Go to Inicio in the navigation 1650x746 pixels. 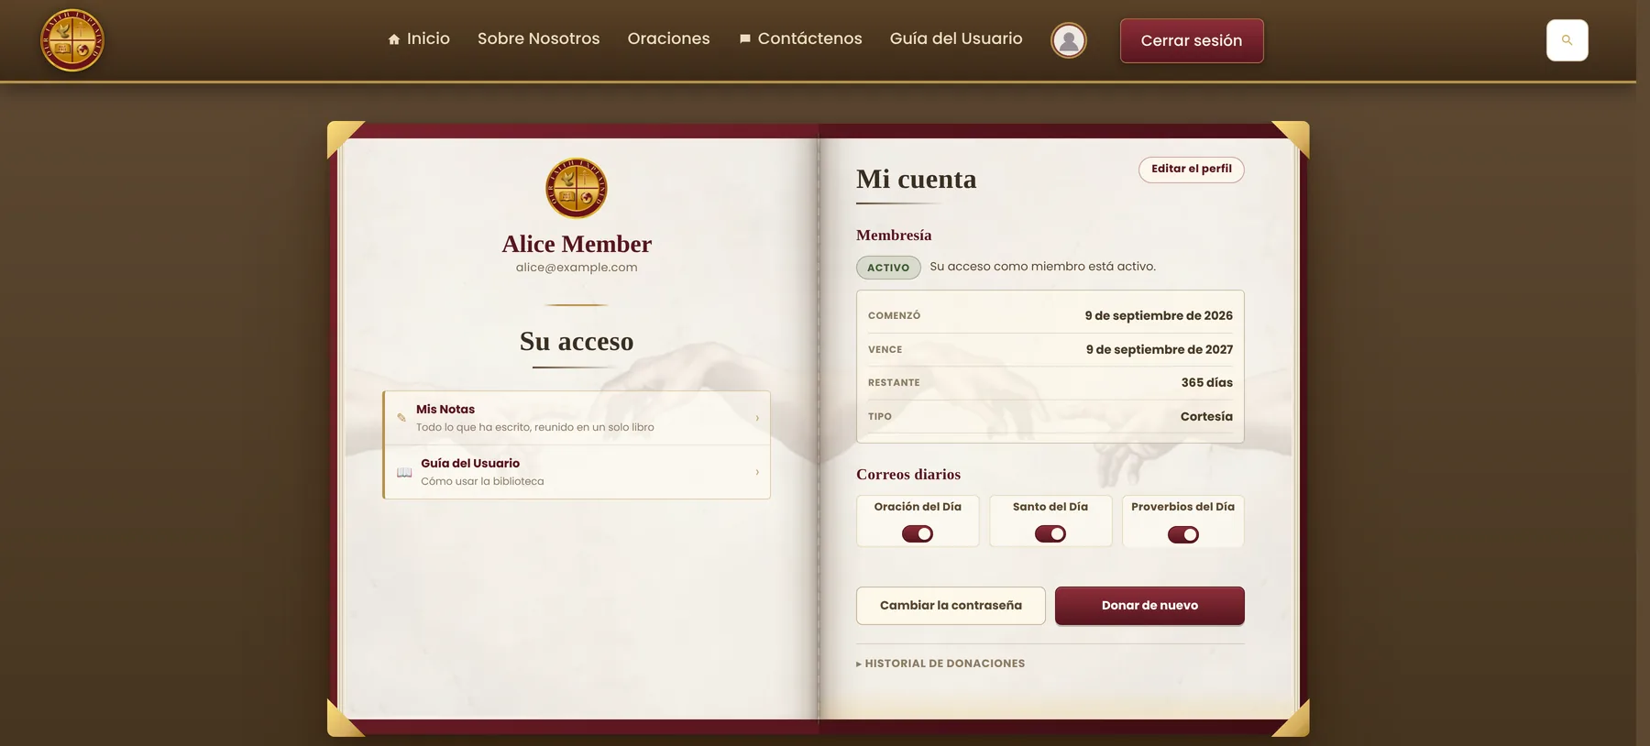tap(419, 38)
